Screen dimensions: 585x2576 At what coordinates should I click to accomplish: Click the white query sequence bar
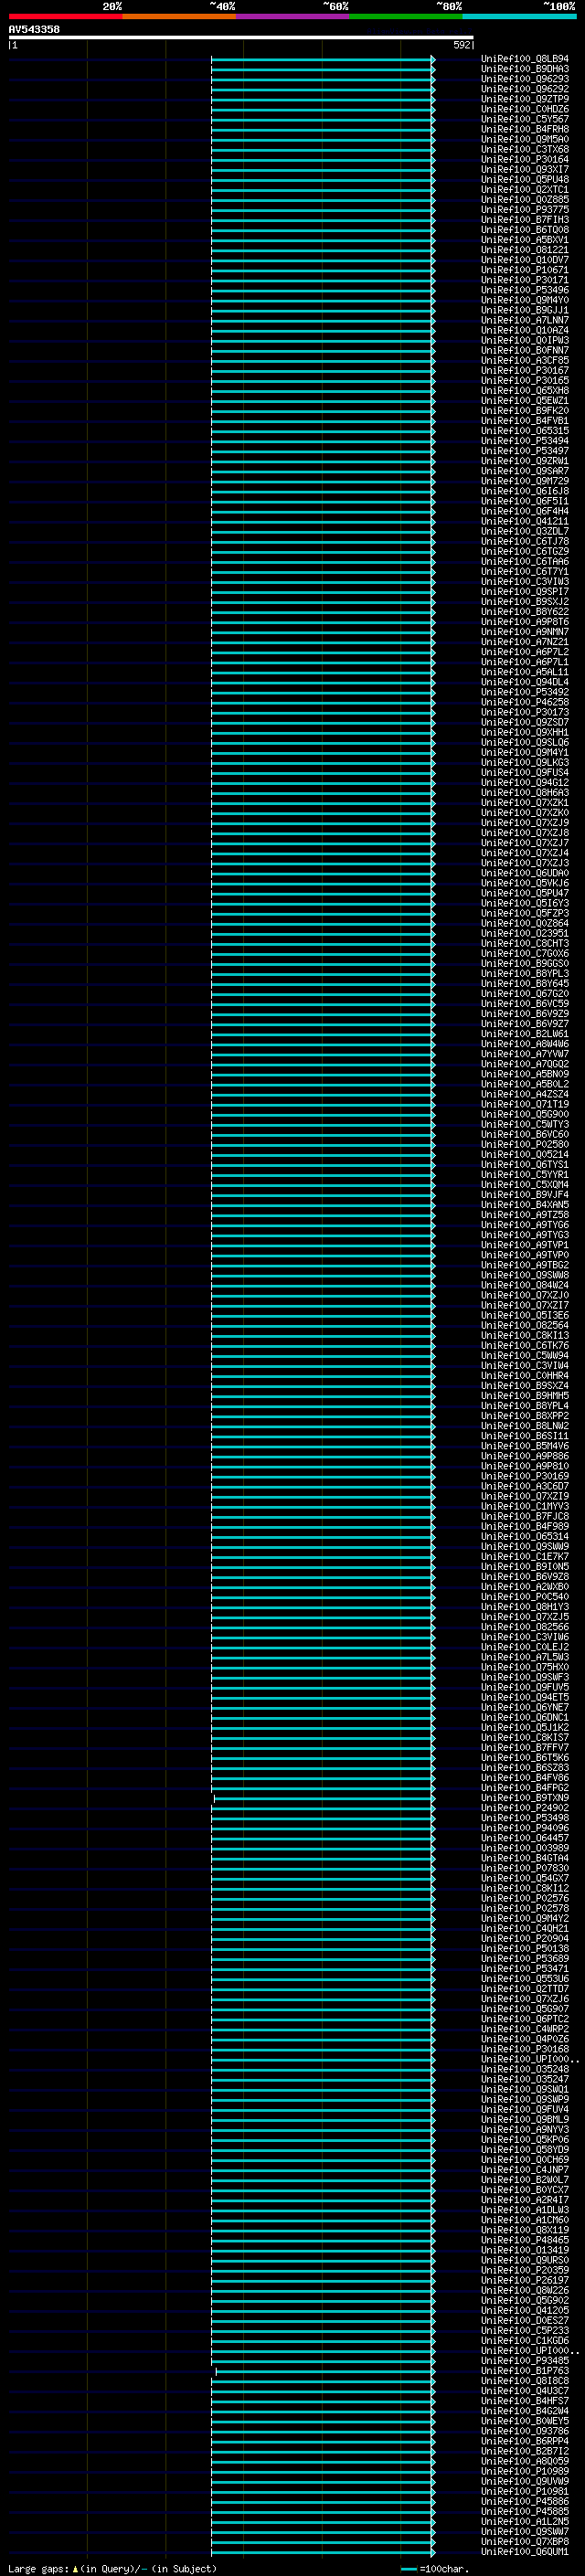tap(241, 37)
